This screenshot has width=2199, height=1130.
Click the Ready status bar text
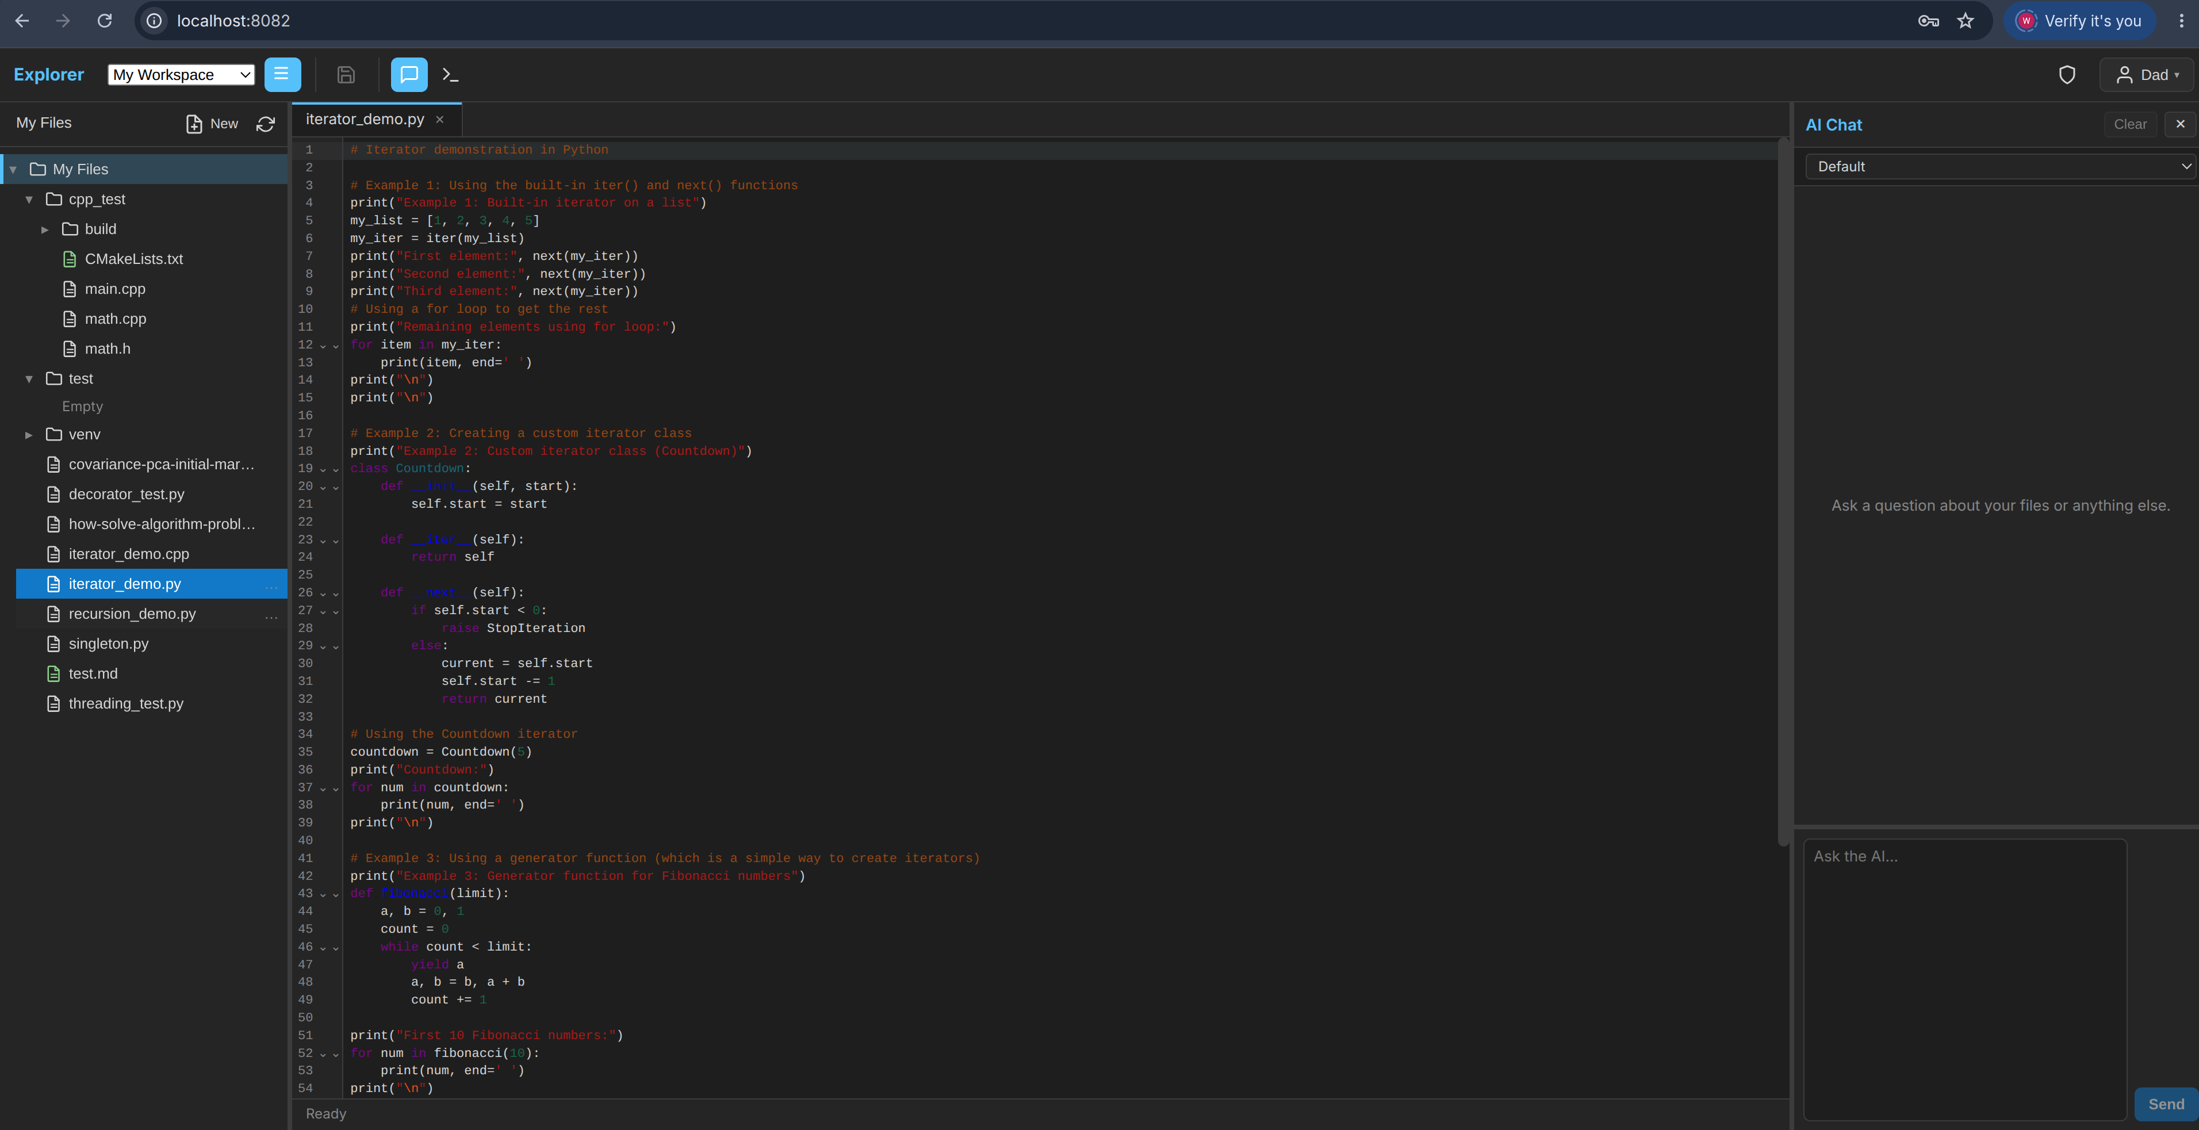[326, 1114]
